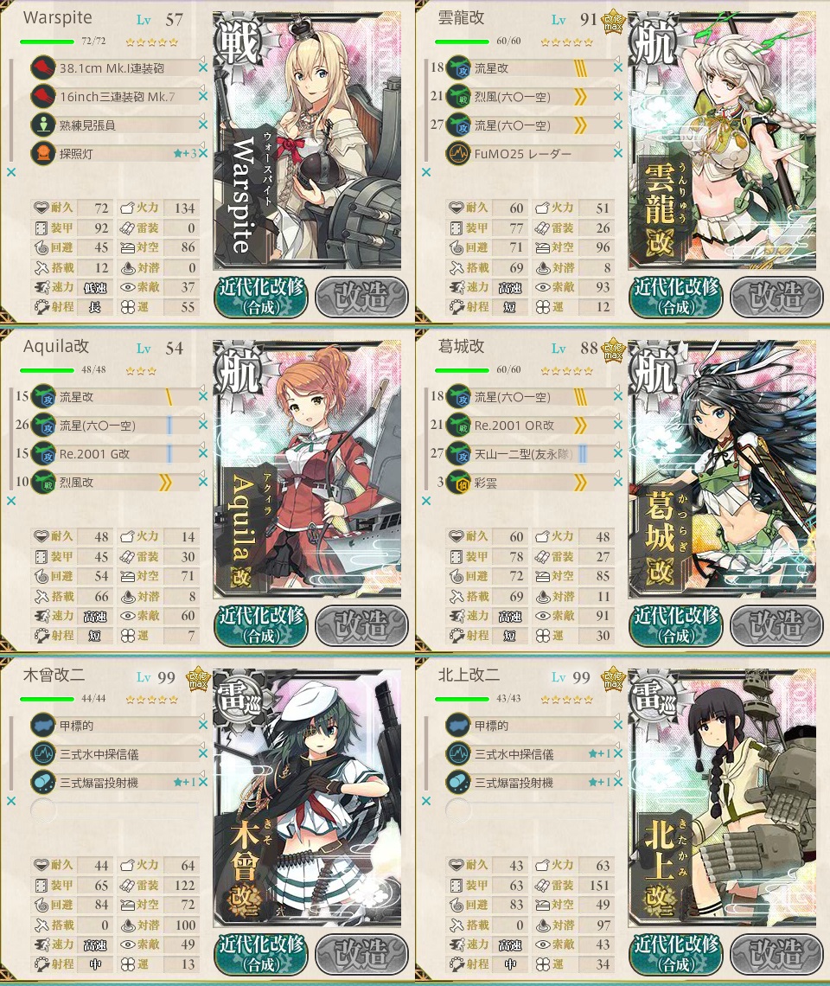
Task: Select 木曾改二's 三式爆雷投射機 depth charge icon
Action: [43, 782]
